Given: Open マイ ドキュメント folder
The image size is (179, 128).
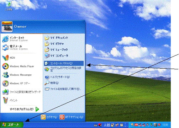Looking at the screenshot, I should pos(56,38).
